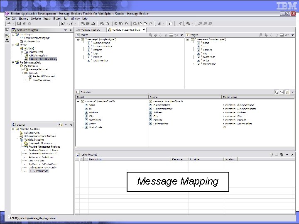Viewport: 299px width, 224px height.
Task: Open the Resource Navigator view menu arrow
Action: [66, 30]
